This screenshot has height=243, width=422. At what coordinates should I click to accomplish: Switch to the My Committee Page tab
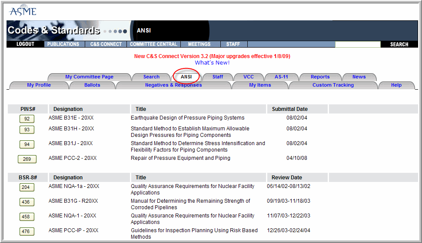90,77
